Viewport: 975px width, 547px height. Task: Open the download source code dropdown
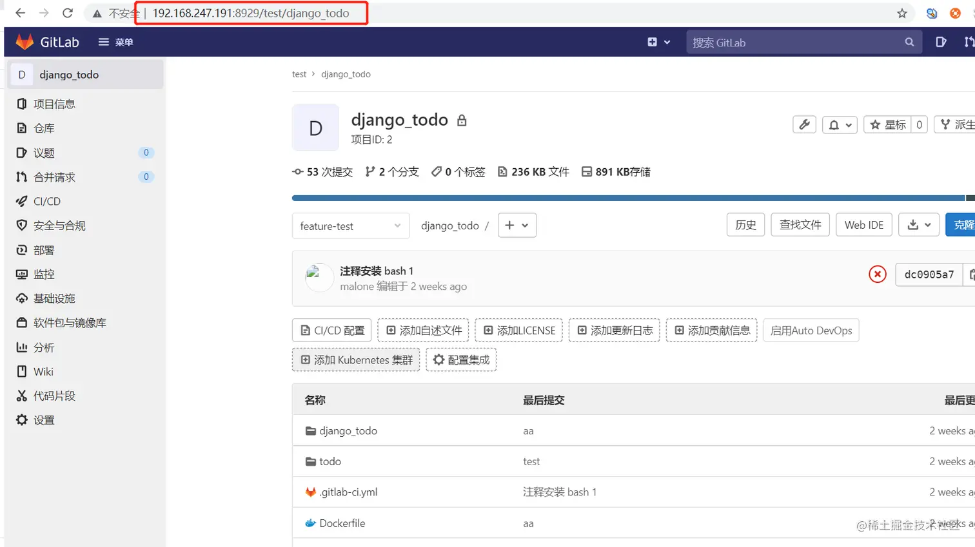(x=919, y=225)
